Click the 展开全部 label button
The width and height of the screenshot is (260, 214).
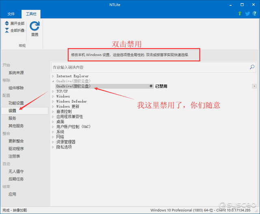click(x=17, y=24)
